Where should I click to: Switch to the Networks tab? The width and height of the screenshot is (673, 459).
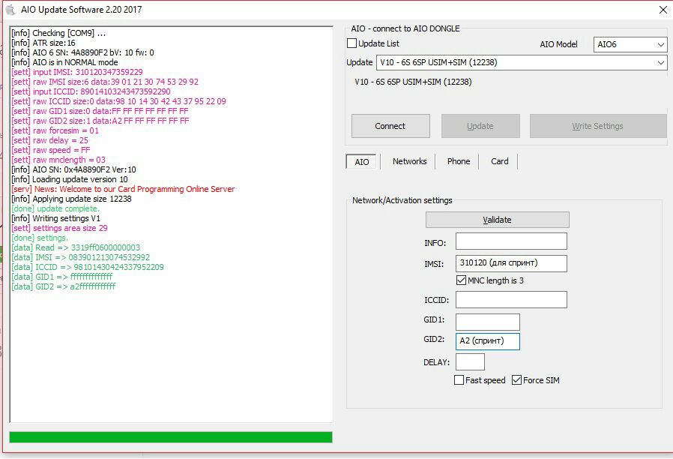click(x=409, y=161)
